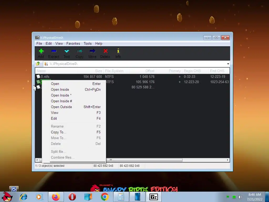The image size is (269, 202).
Task: Sort by the Primary column header
Action: (x=169, y=71)
